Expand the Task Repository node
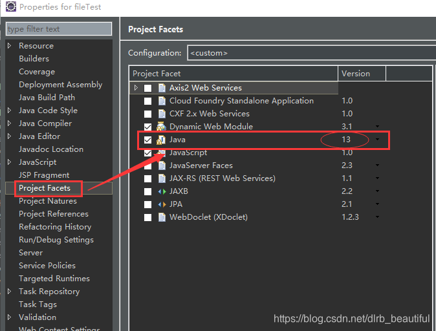436x331 pixels. click(x=10, y=292)
